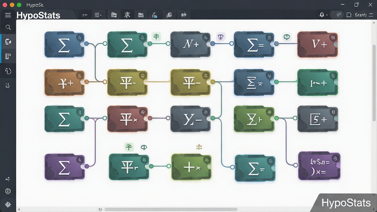Click the globe sidebar icon
This screenshot has width=377, height=212.
[8, 191]
